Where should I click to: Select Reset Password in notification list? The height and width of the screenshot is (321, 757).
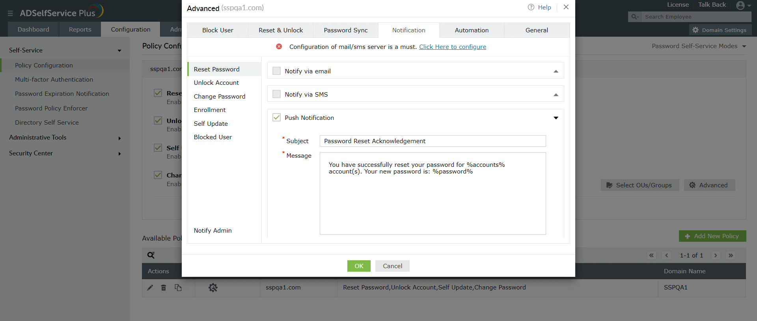[224, 69]
